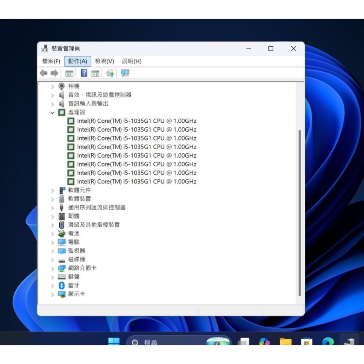
Task: Open Microsoft Store from the taskbar
Action: [x=306, y=341]
